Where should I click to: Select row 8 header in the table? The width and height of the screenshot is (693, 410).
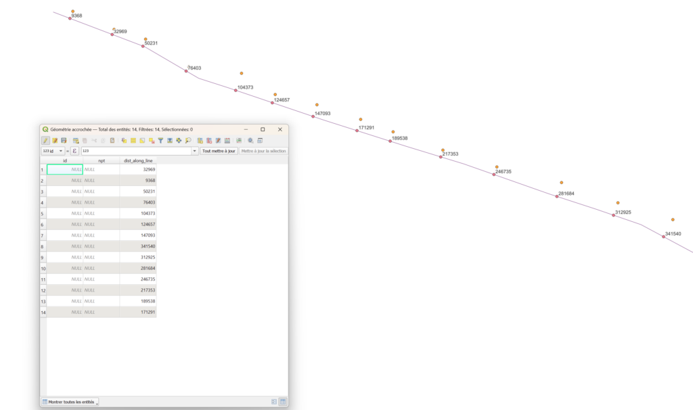pyautogui.click(x=43, y=246)
